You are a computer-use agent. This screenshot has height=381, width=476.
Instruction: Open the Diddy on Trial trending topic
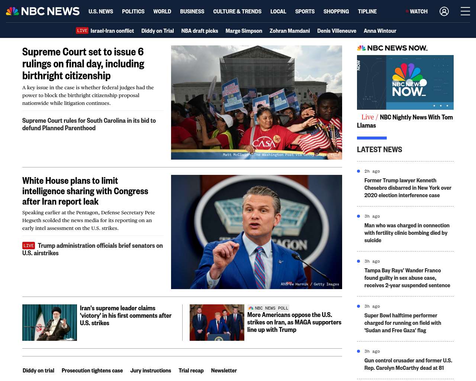pos(158,31)
